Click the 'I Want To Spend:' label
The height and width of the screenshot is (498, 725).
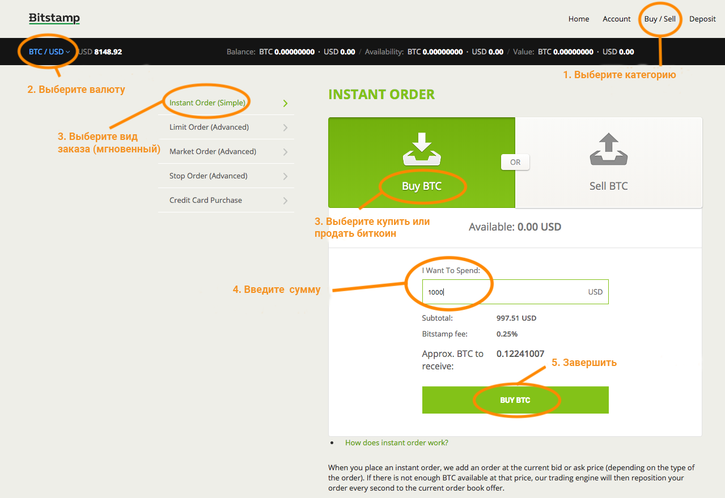[451, 270]
